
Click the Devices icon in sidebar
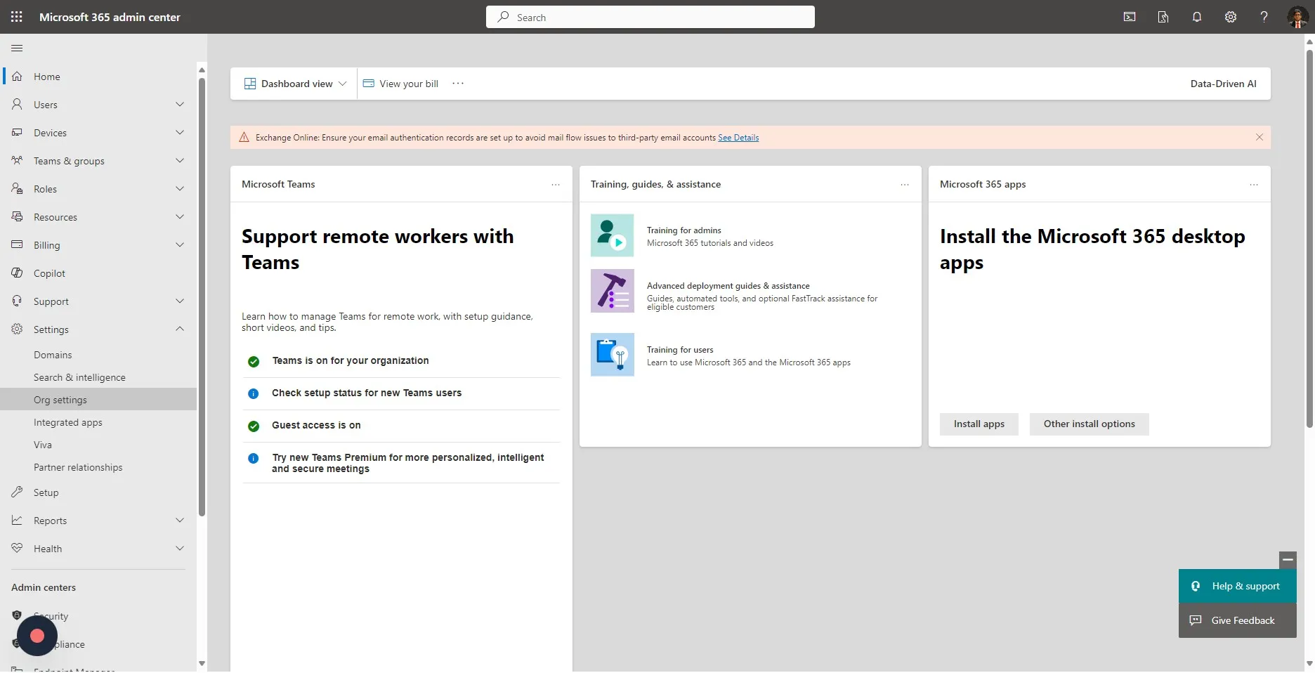(17, 132)
